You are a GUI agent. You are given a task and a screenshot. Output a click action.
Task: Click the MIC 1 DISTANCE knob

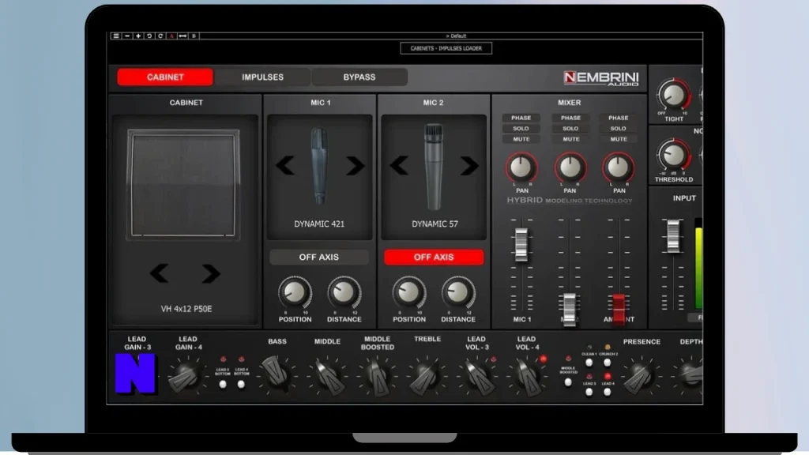(344, 292)
